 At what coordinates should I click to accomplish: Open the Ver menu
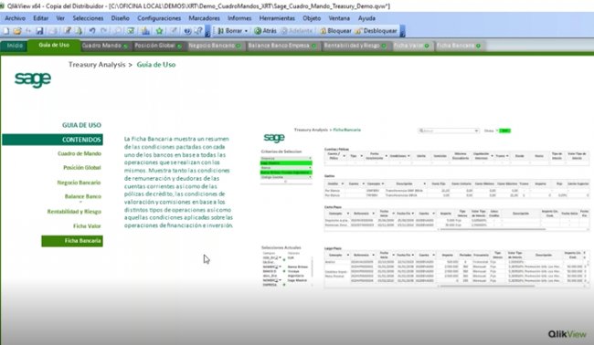60,18
